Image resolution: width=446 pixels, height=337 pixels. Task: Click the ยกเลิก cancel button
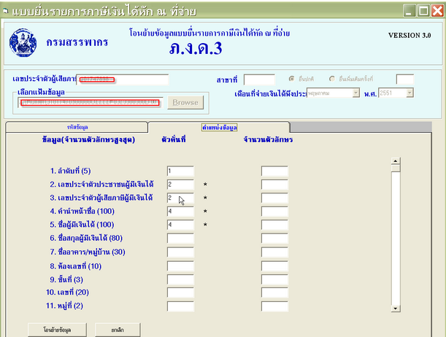(x=118, y=330)
